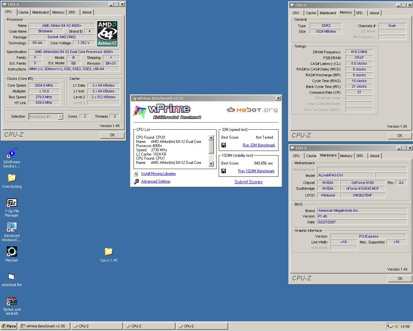Launch MemSet desktop shortcut

pyautogui.click(x=12, y=252)
